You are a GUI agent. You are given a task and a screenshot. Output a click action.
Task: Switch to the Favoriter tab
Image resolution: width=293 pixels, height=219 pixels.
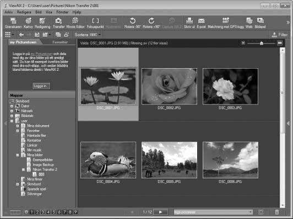coord(60,42)
